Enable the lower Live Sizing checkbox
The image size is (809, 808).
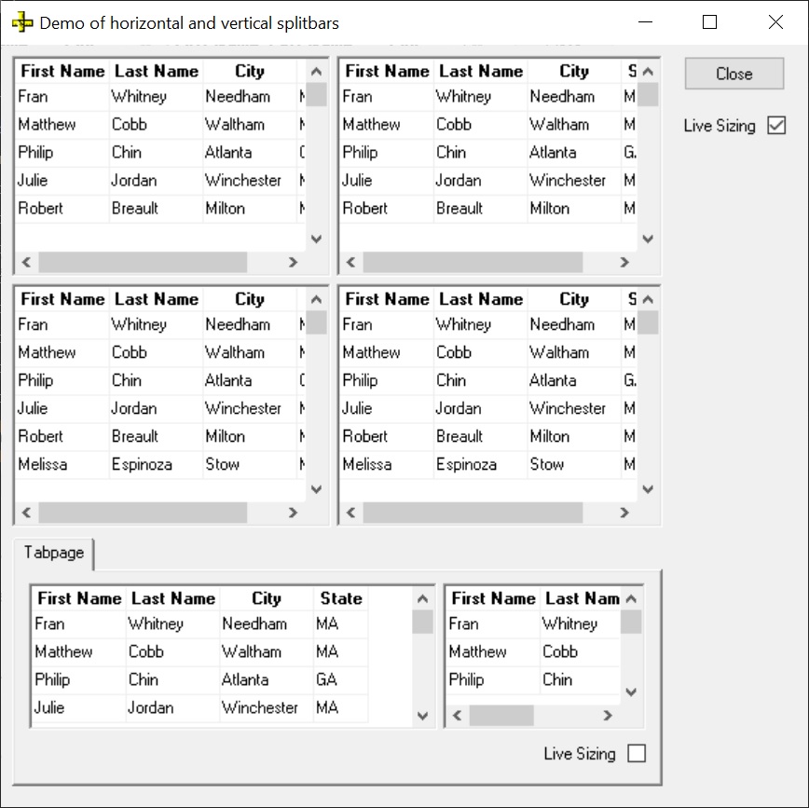pos(638,753)
